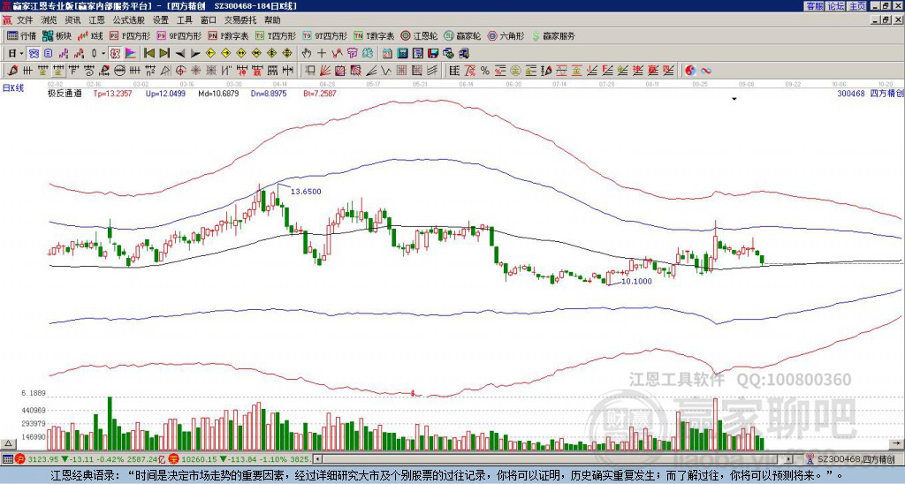
Task: Click the black left arrow
Action: click(x=180, y=53)
